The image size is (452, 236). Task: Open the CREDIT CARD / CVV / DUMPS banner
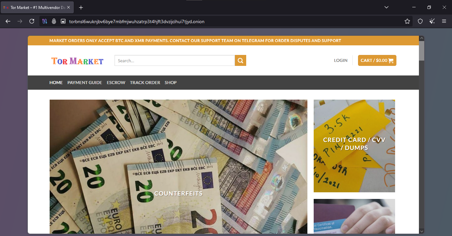(x=354, y=146)
